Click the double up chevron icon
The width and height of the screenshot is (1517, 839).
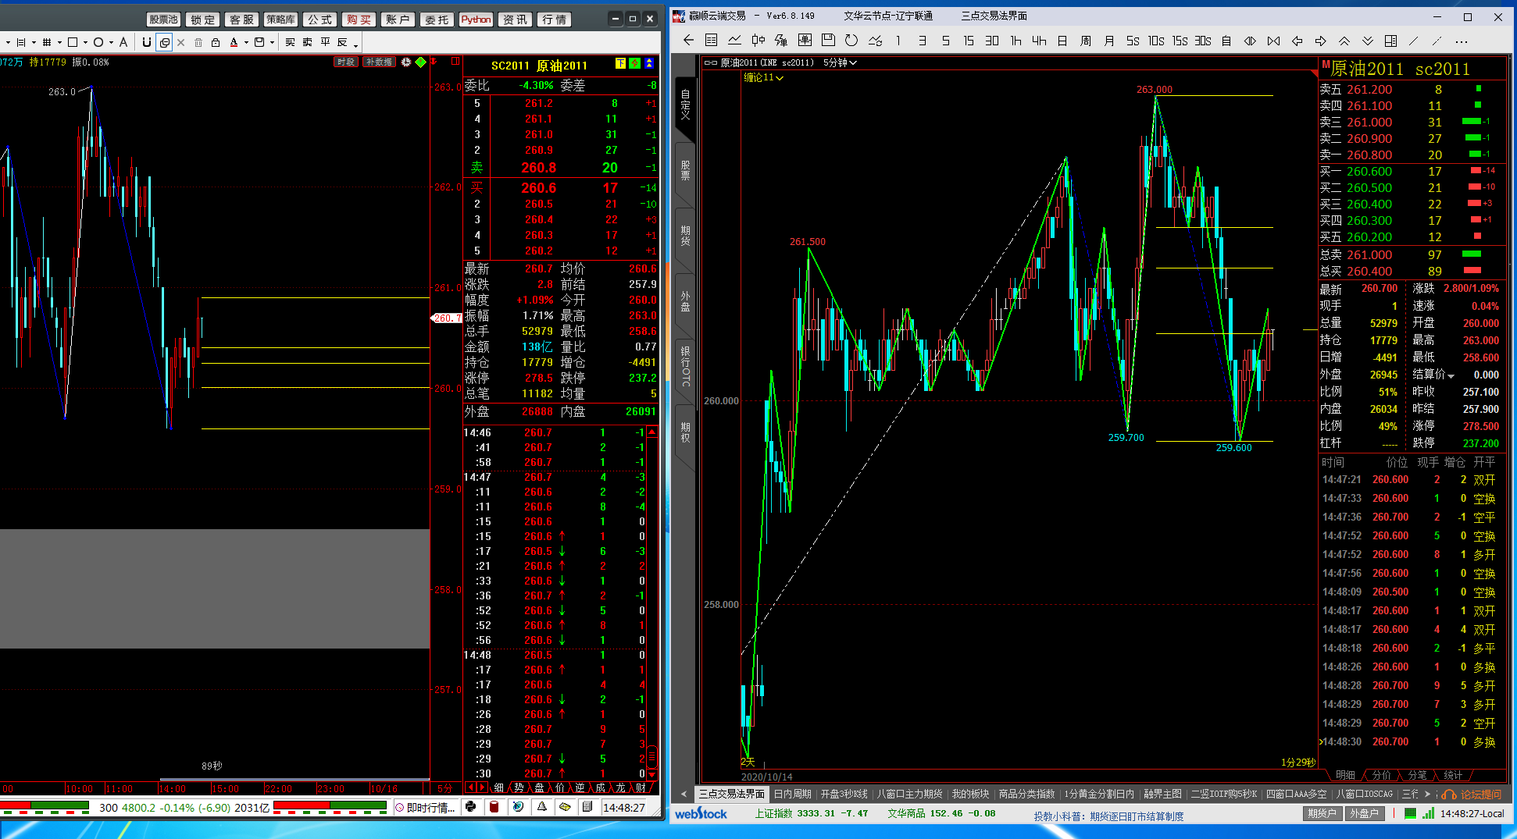(x=1344, y=41)
